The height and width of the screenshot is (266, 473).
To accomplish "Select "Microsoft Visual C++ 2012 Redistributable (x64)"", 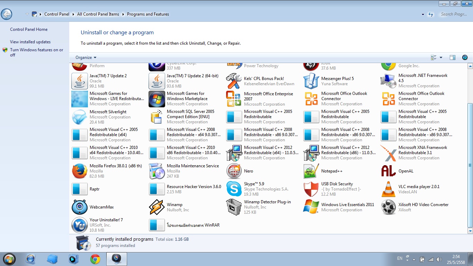I will [x=263, y=153].
